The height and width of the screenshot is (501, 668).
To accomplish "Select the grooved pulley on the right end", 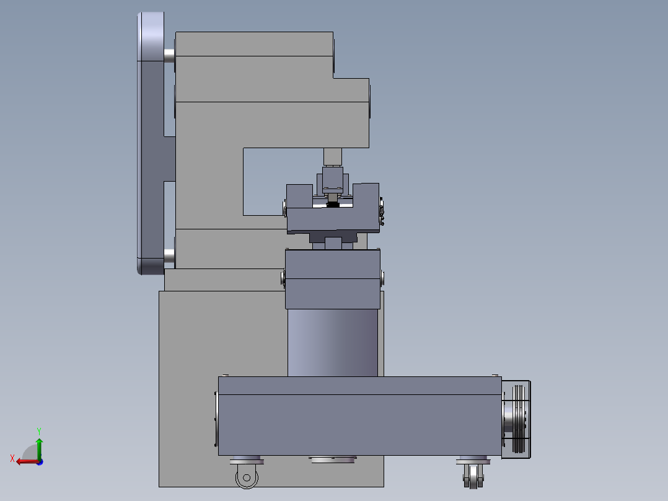I will coord(517,419).
